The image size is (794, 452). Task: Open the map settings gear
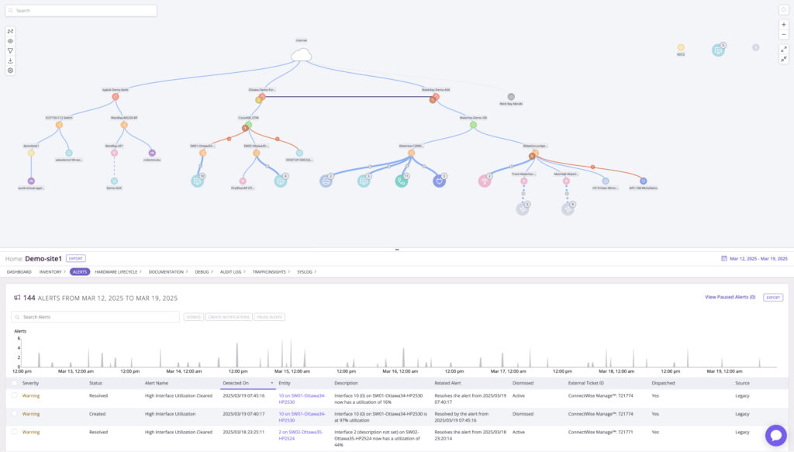[10, 71]
